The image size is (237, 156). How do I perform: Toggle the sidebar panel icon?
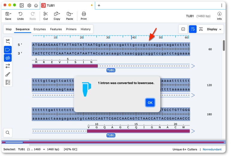point(22,5)
